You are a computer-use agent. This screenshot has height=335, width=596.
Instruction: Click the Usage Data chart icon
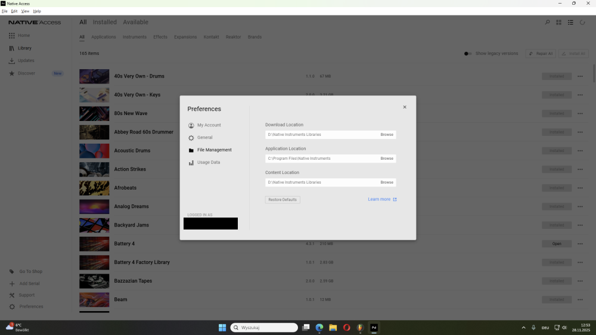point(191,163)
